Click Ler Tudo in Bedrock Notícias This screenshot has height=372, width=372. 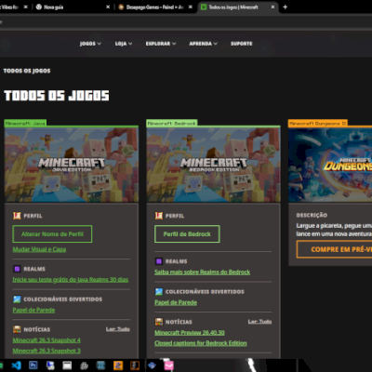pyautogui.click(x=259, y=322)
